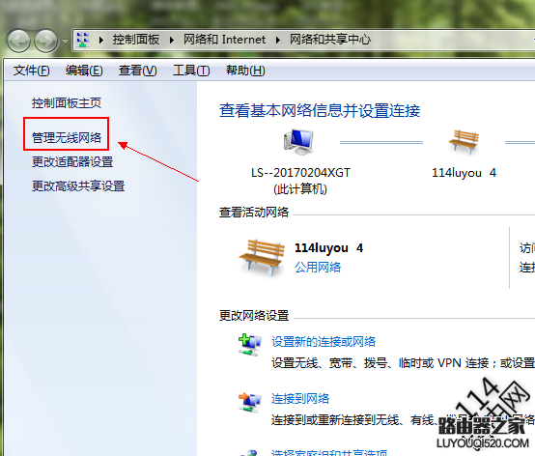Click the connect to a network icon
The height and width of the screenshot is (456, 535).
[x=250, y=402]
